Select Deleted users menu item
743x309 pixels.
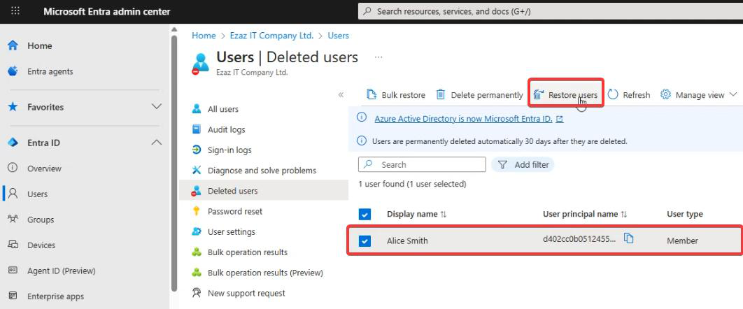click(264, 191)
